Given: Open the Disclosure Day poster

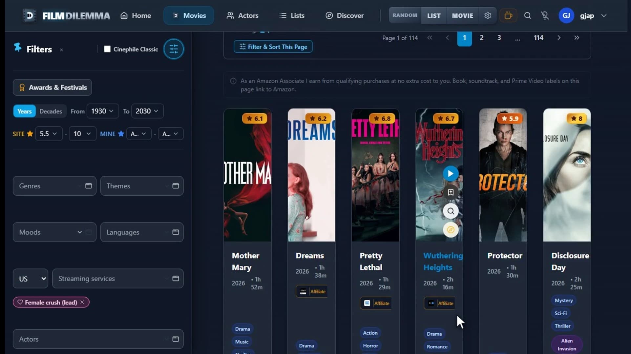Looking at the screenshot, I should click(x=567, y=175).
